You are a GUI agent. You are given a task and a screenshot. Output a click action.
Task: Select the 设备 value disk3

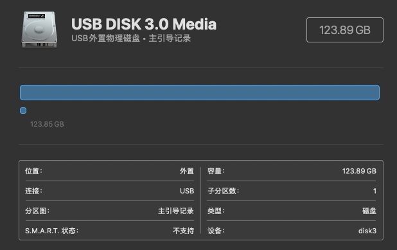(367, 231)
